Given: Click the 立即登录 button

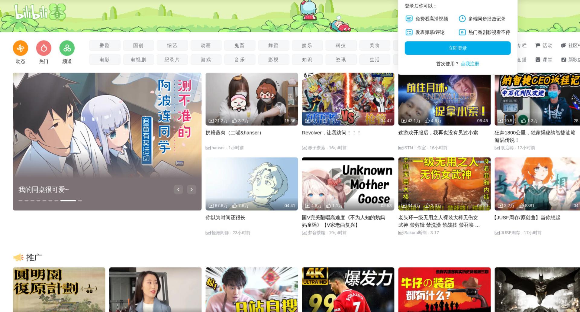Looking at the screenshot, I should click(458, 48).
